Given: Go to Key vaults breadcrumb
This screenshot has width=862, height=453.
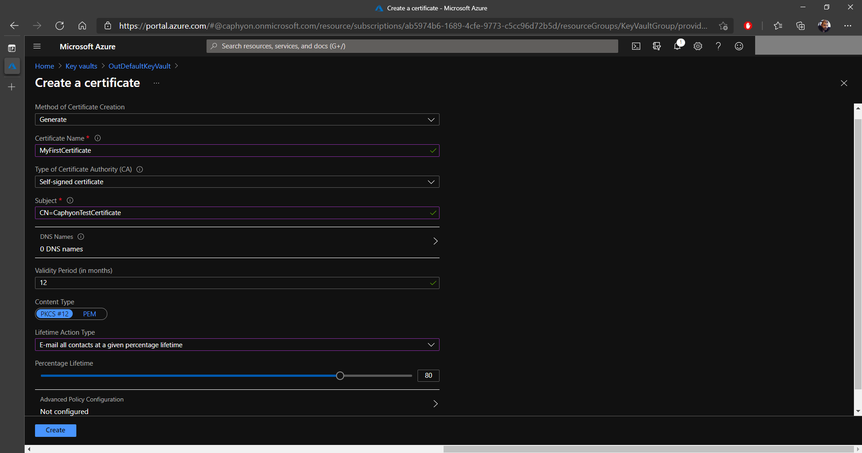Looking at the screenshot, I should pos(81,66).
